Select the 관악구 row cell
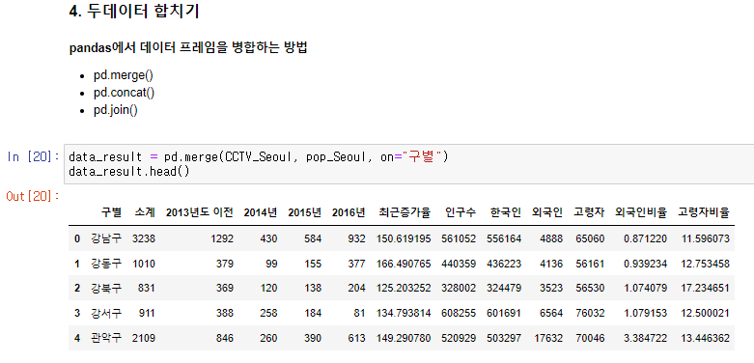754x363 pixels. pyautogui.click(x=106, y=338)
